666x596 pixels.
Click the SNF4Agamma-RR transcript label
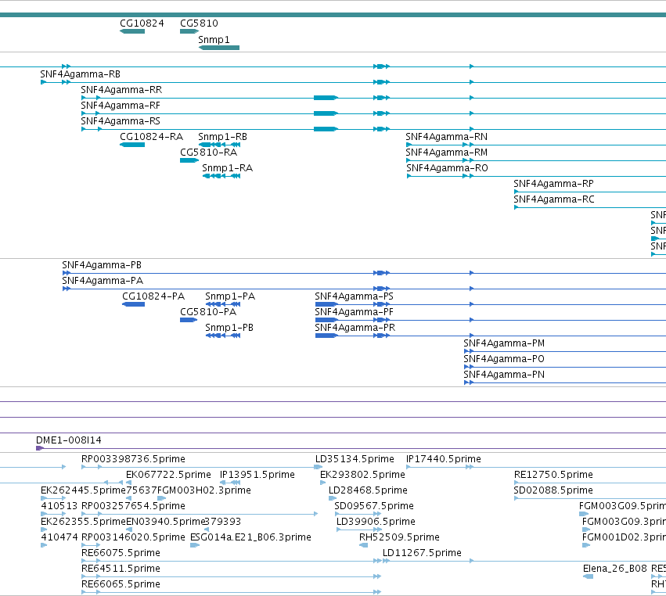coord(121,90)
